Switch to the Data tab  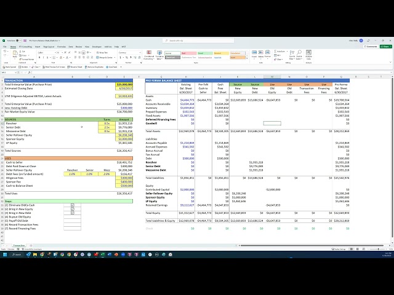[71, 47]
